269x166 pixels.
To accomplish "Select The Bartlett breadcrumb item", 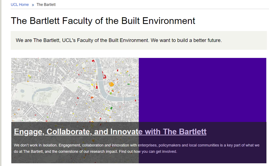I will coord(46,4).
